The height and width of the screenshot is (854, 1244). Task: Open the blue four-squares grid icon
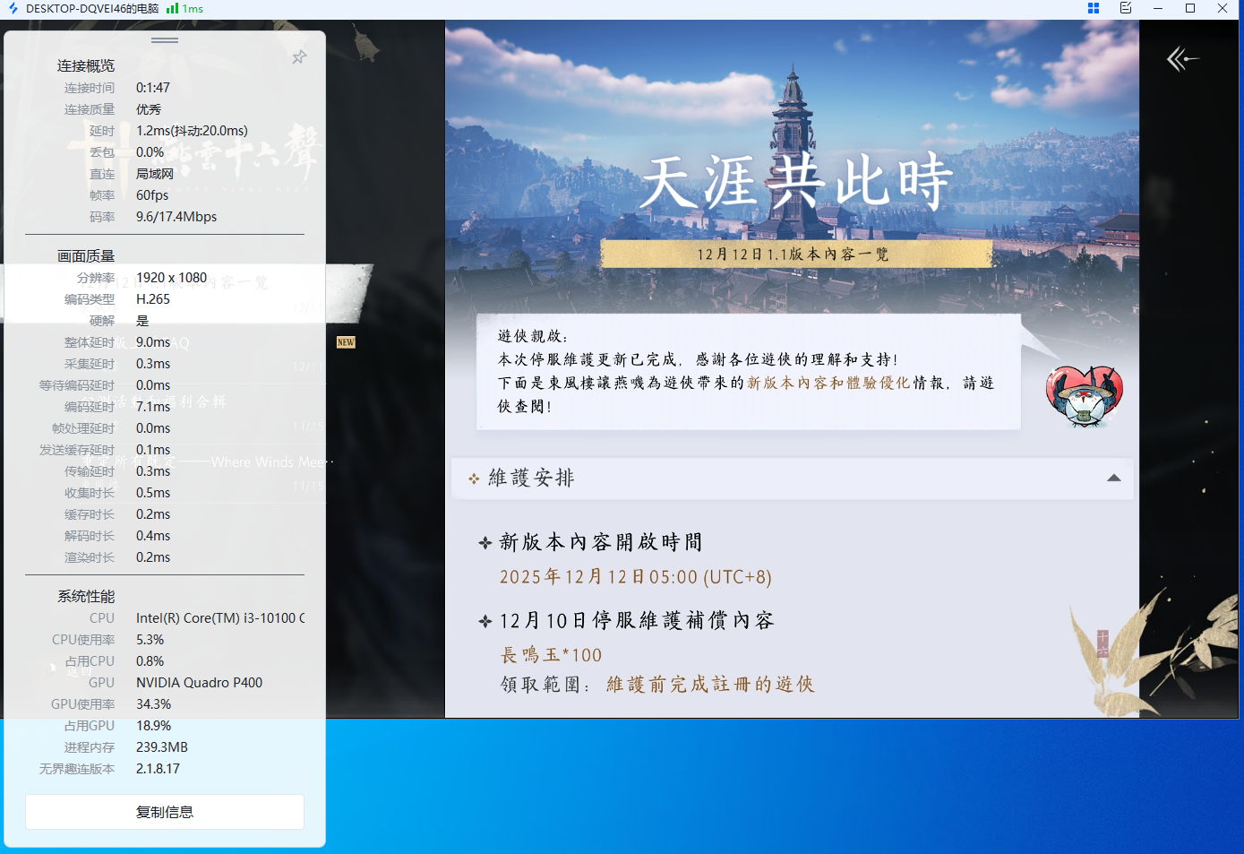(x=1093, y=9)
